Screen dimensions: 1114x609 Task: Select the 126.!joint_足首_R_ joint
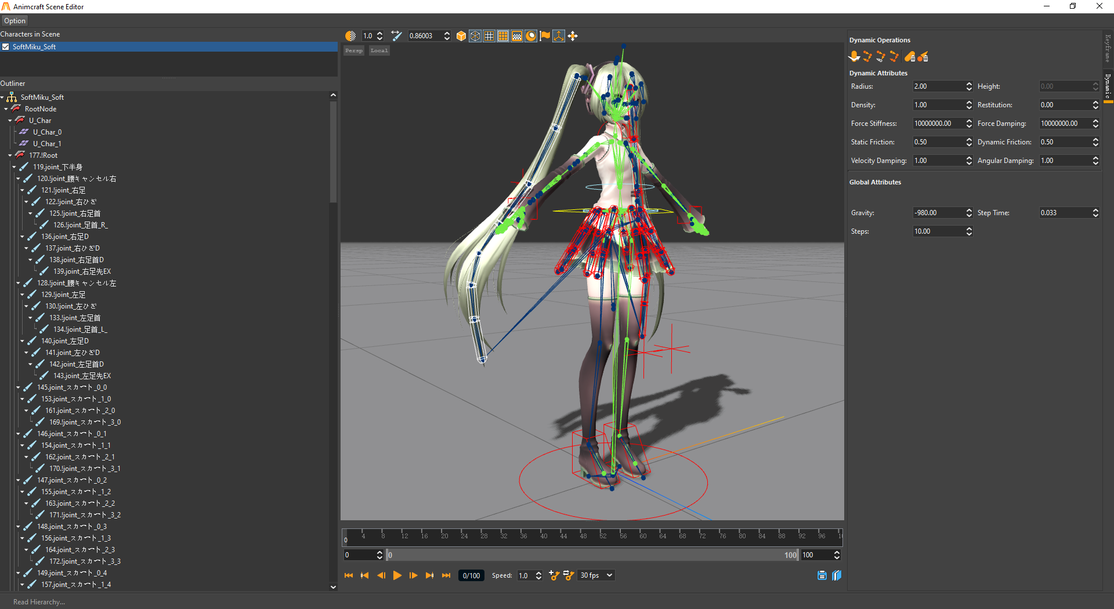point(81,225)
